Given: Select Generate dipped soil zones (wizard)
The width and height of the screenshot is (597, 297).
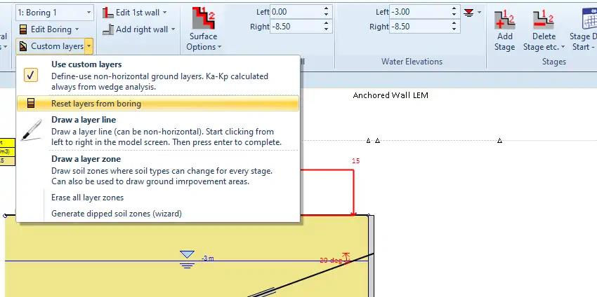Looking at the screenshot, I should pos(158,214).
